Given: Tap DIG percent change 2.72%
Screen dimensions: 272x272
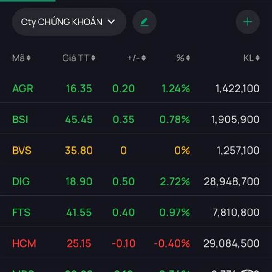Looking at the screenshot, I should tap(175, 181).
